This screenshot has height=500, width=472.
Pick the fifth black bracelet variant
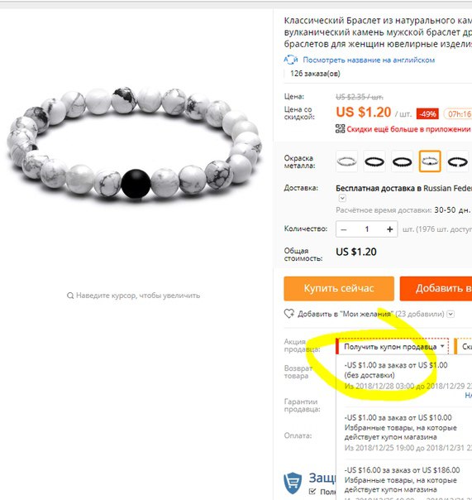pos(457,161)
